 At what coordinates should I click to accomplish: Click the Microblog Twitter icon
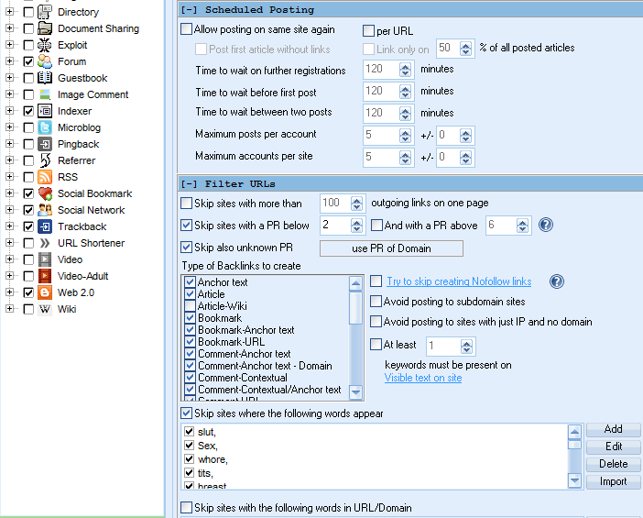point(45,127)
